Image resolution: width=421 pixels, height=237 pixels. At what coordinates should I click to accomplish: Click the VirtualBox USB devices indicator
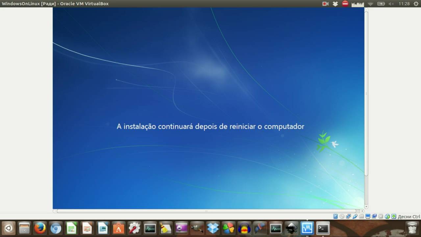click(x=355, y=216)
